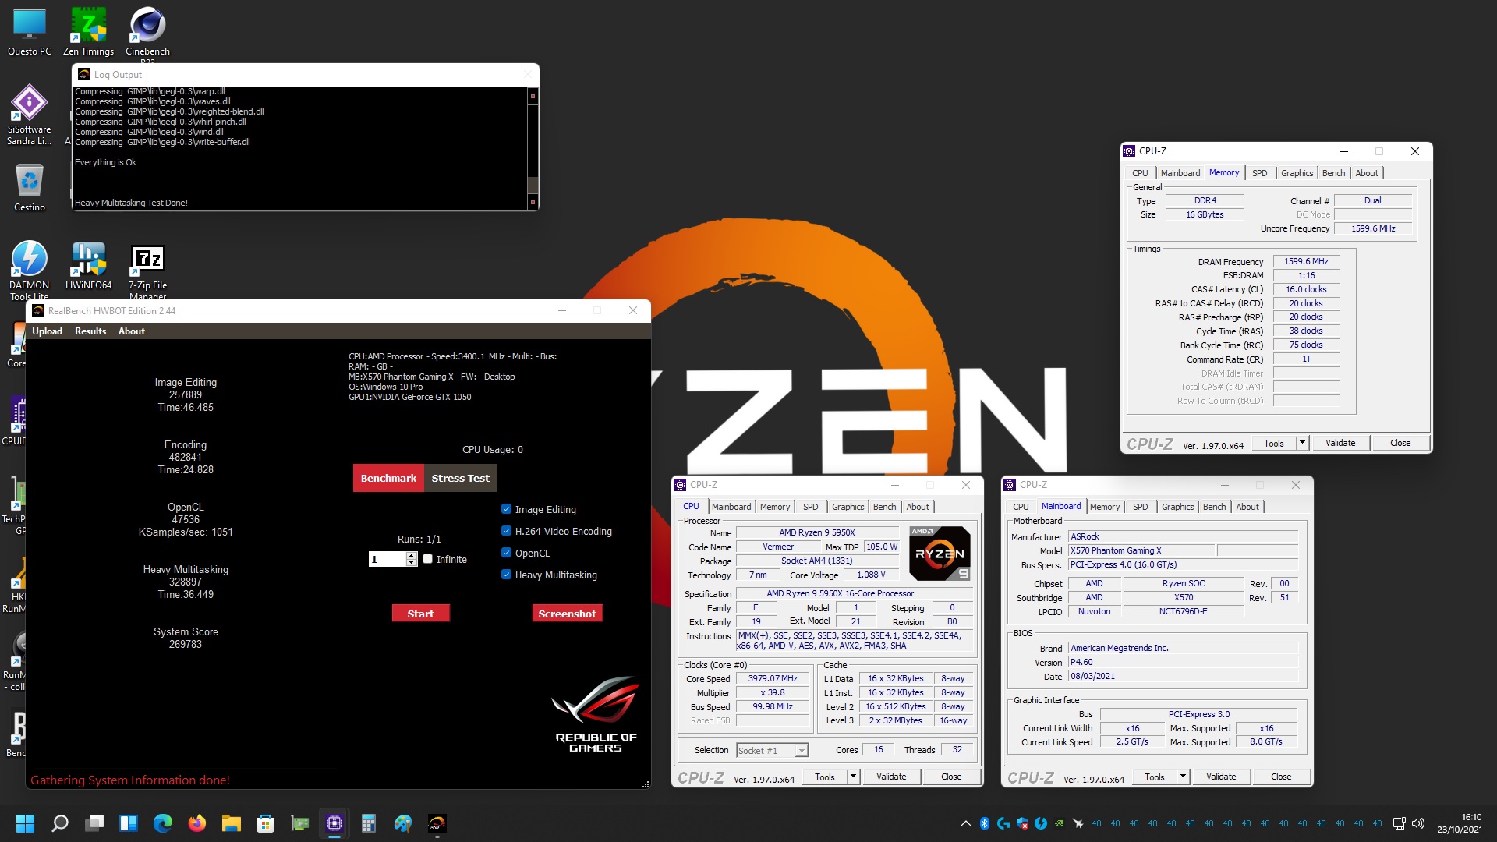
Task: Click the Runs number input field
Action: click(x=388, y=559)
